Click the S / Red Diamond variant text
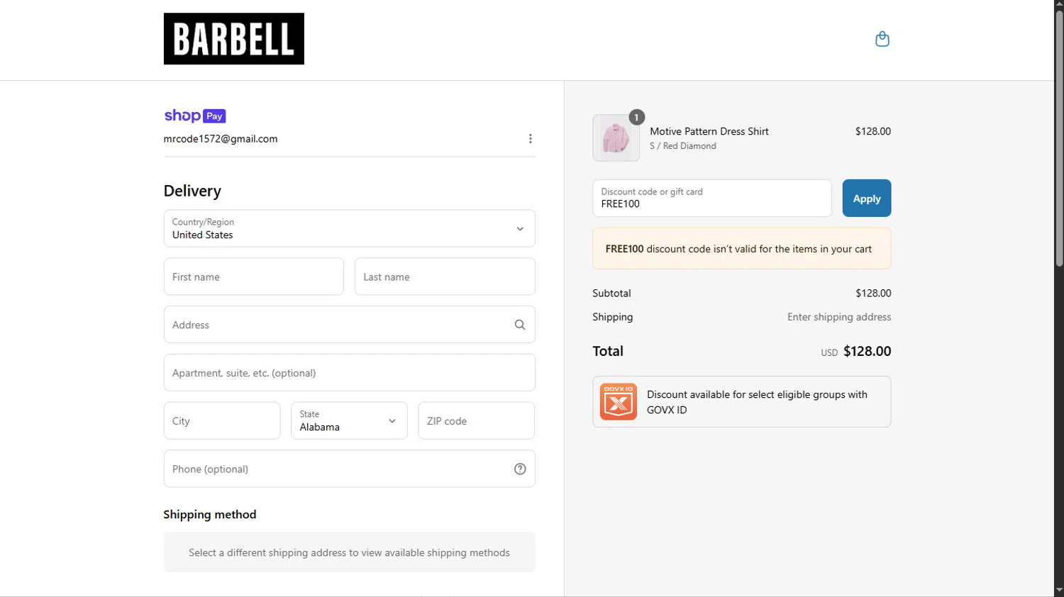 683,146
